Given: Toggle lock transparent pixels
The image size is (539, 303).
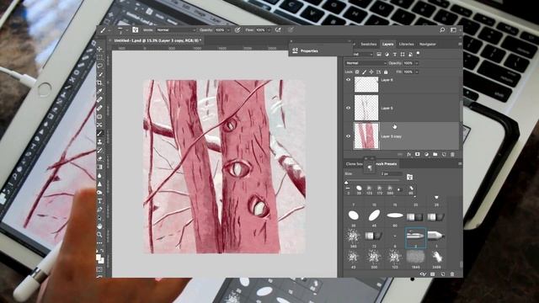Looking at the screenshot, I should tap(357, 72).
